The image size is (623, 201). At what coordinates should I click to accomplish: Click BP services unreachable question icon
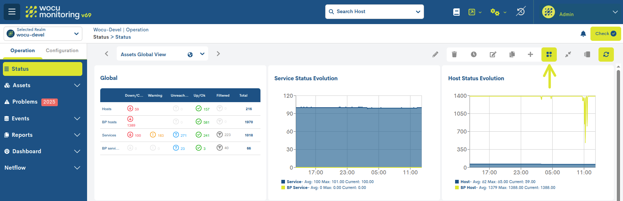(x=176, y=148)
